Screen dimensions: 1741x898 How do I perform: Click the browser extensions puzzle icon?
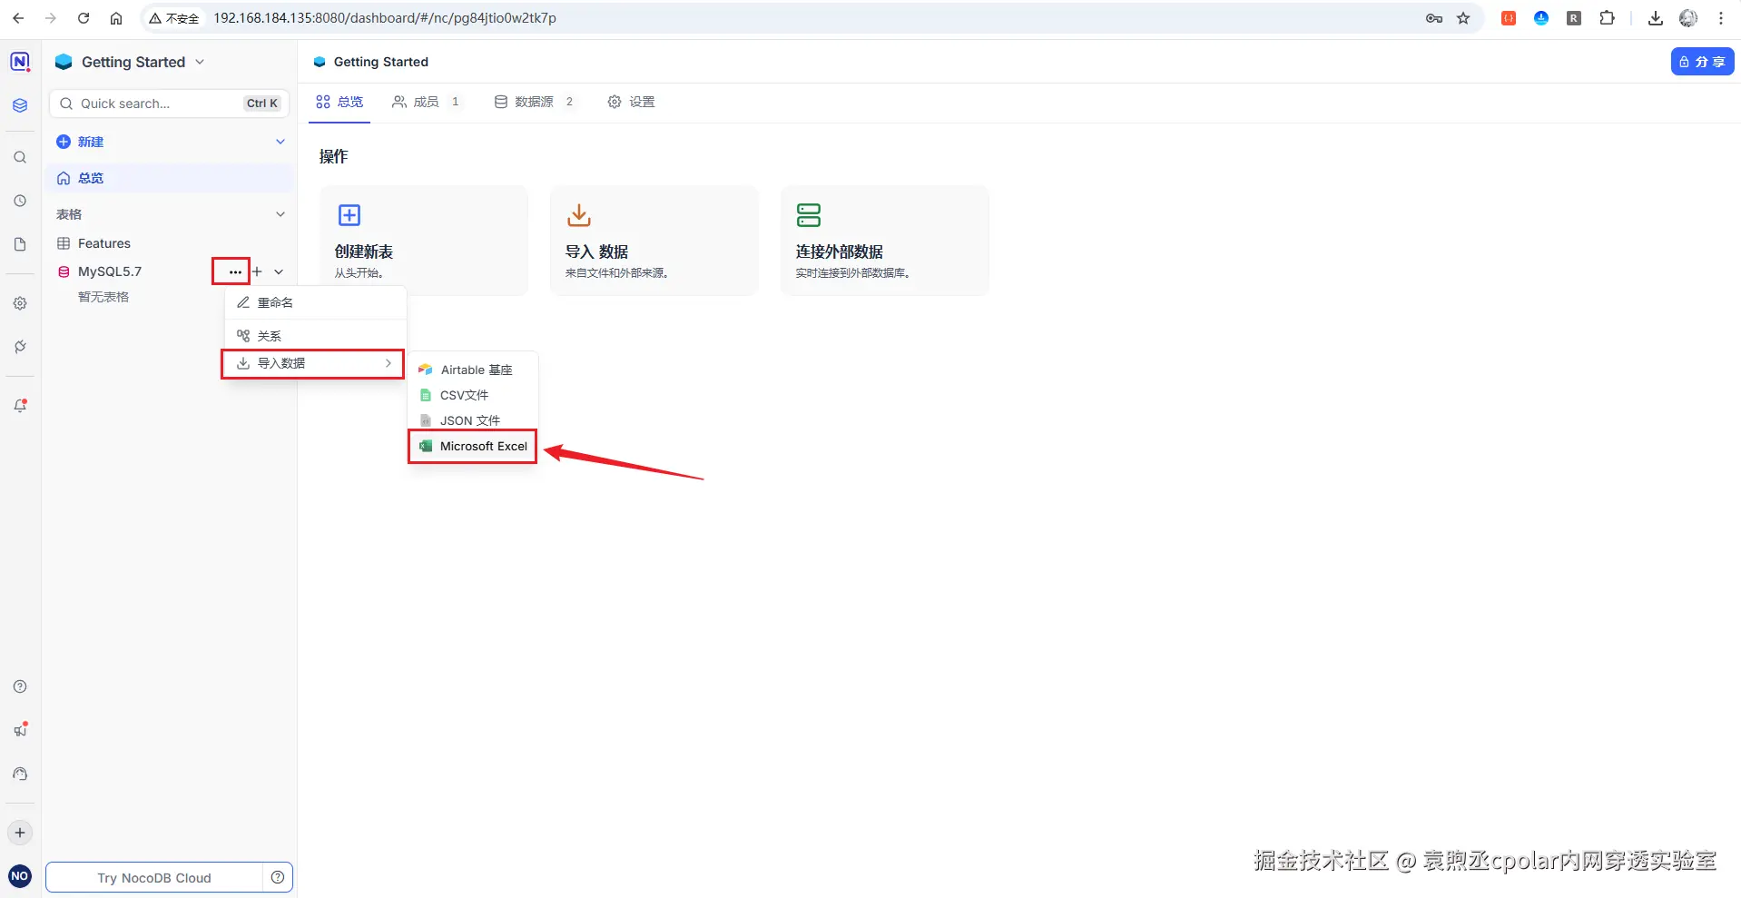[1607, 18]
